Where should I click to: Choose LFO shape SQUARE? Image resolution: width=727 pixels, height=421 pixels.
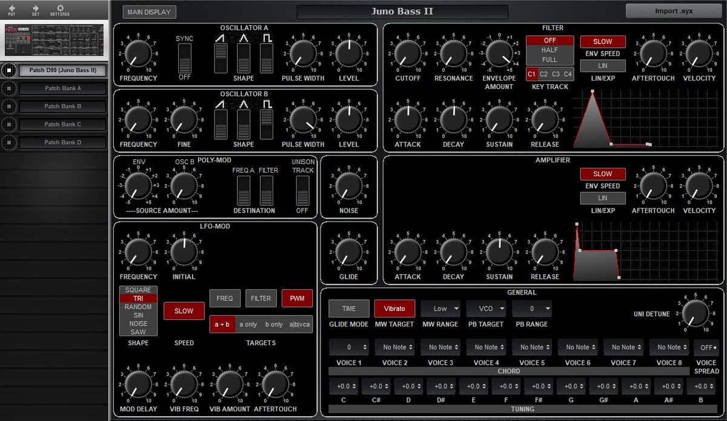(x=138, y=290)
